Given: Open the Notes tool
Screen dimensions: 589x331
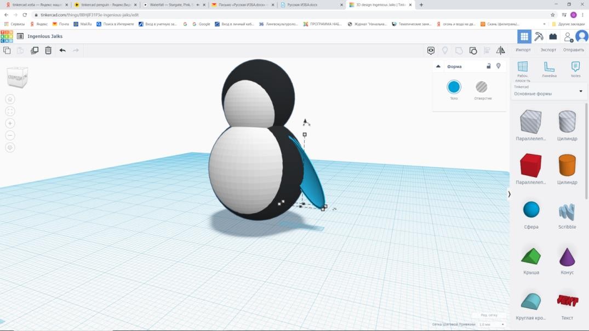Looking at the screenshot, I should click(575, 70).
